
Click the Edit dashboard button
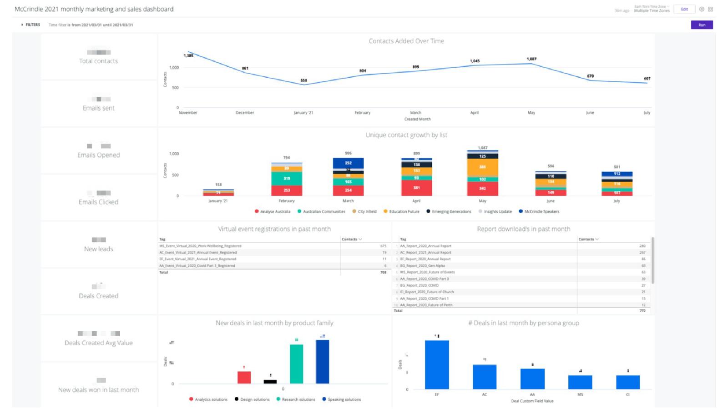click(x=684, y=9)
